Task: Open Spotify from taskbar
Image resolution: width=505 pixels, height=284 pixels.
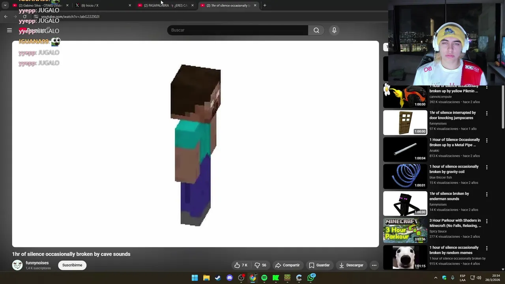Action: [264, 278]
